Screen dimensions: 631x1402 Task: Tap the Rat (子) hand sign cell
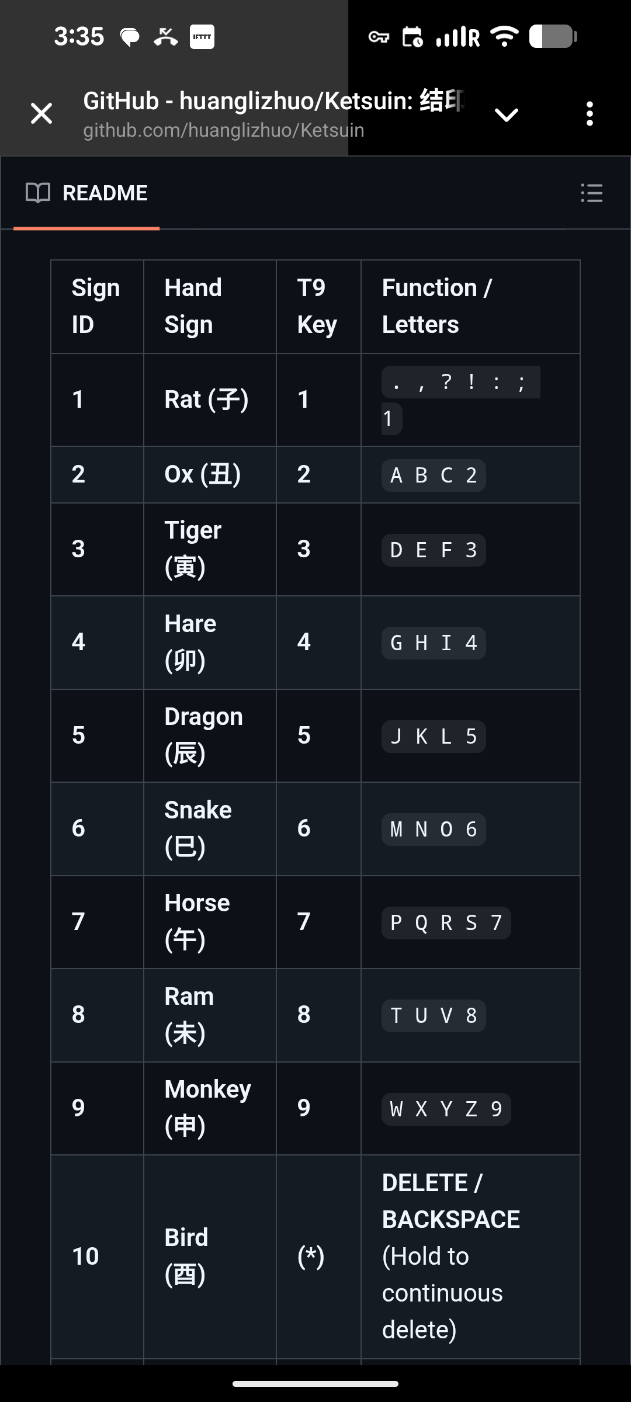coord(206,400)
